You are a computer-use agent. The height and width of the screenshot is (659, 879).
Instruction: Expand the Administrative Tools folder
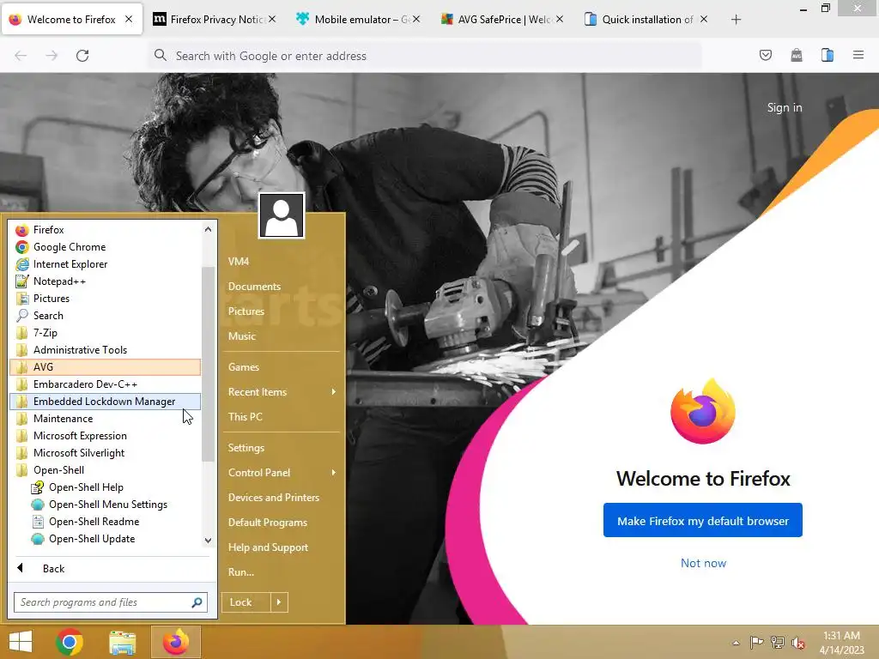tap(106, 350)
